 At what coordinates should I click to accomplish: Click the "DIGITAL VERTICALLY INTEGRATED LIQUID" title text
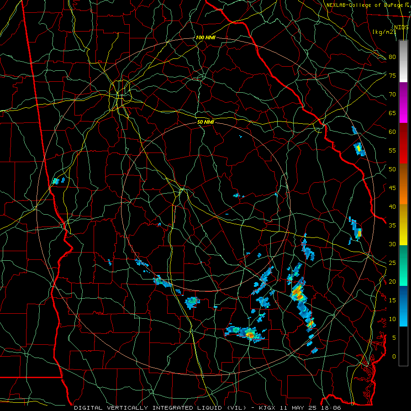(149, 408)
